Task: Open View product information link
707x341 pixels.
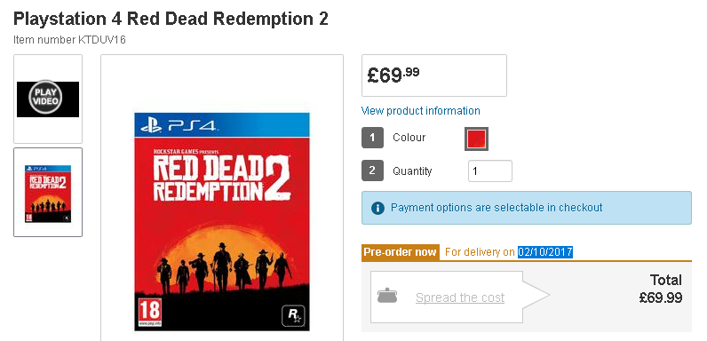Action: (x=420, y=111)
